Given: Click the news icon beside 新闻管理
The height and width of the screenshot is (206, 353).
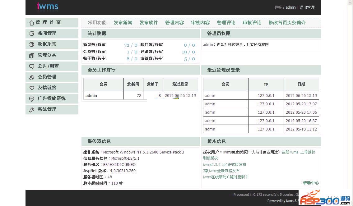Looking at the screenshot, I should point(32,34).
